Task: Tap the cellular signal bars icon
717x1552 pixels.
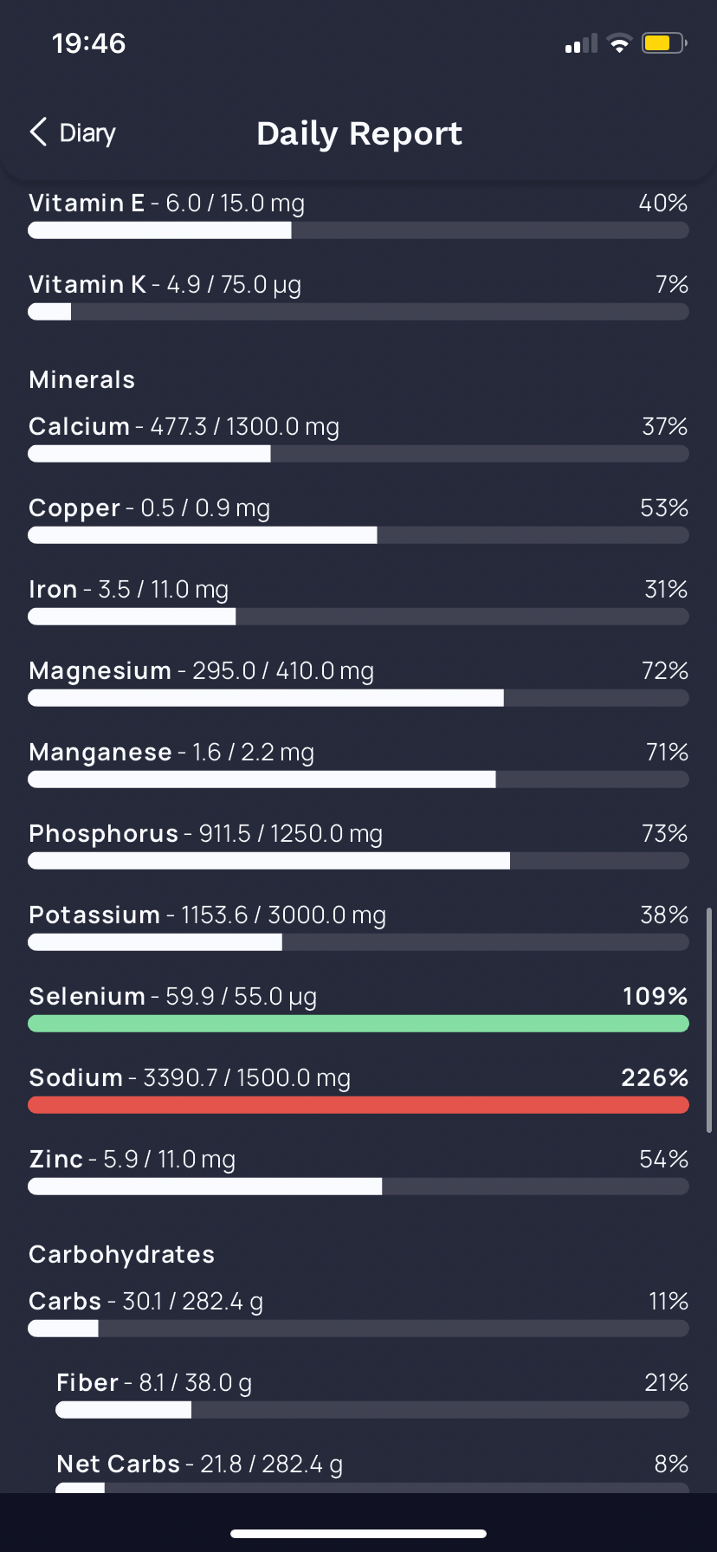Action: [581, 43]
